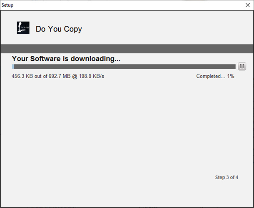Click the 198.9 KB/s download speed text

click(x=92, y=76)
